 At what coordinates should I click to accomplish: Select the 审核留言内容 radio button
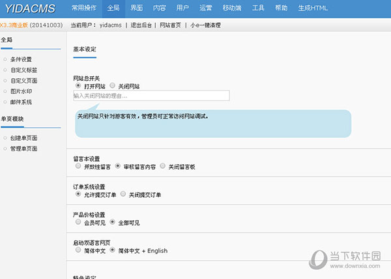[118, 166]
